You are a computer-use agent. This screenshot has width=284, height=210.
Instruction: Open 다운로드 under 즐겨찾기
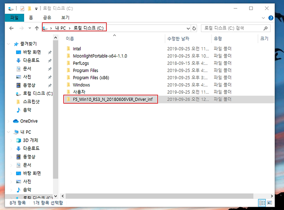(x=31, y=60)
